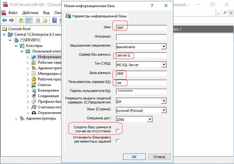Click the Back arrow toolbar icon
234x164 pixels.
click(4, 20)
